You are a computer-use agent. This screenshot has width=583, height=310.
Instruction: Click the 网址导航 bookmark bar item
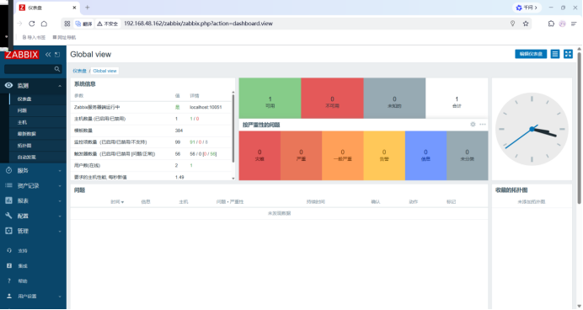[x=64, y=38]
